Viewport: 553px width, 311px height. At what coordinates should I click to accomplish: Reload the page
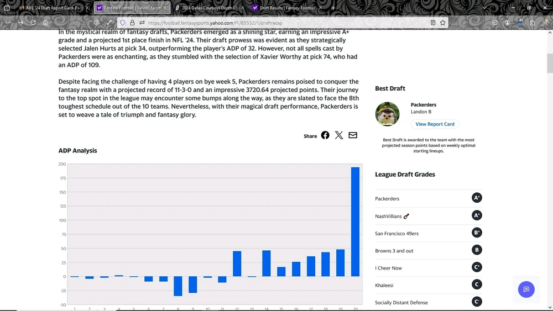(33, 23)
